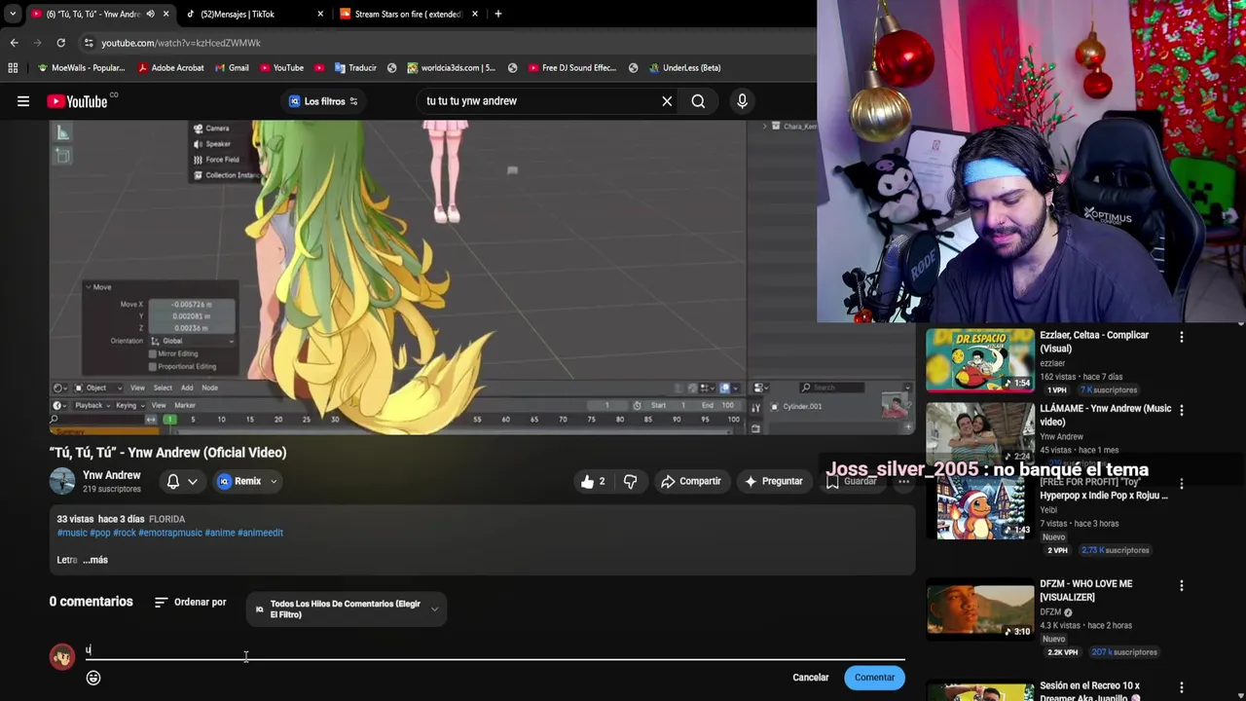Click the Blender Object menu in video
This screenshot has height=701, width=1246.
click(x=96, y=387)
